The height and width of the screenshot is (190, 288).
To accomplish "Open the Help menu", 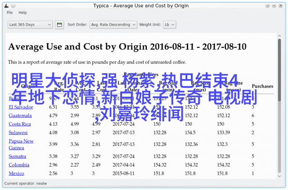I will tap(22, 13).
